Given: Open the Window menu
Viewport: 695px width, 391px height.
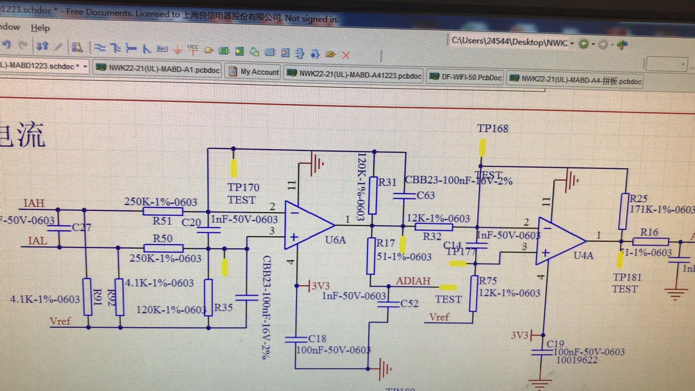Looking at the screenshot, I should [x=9, y=27].
